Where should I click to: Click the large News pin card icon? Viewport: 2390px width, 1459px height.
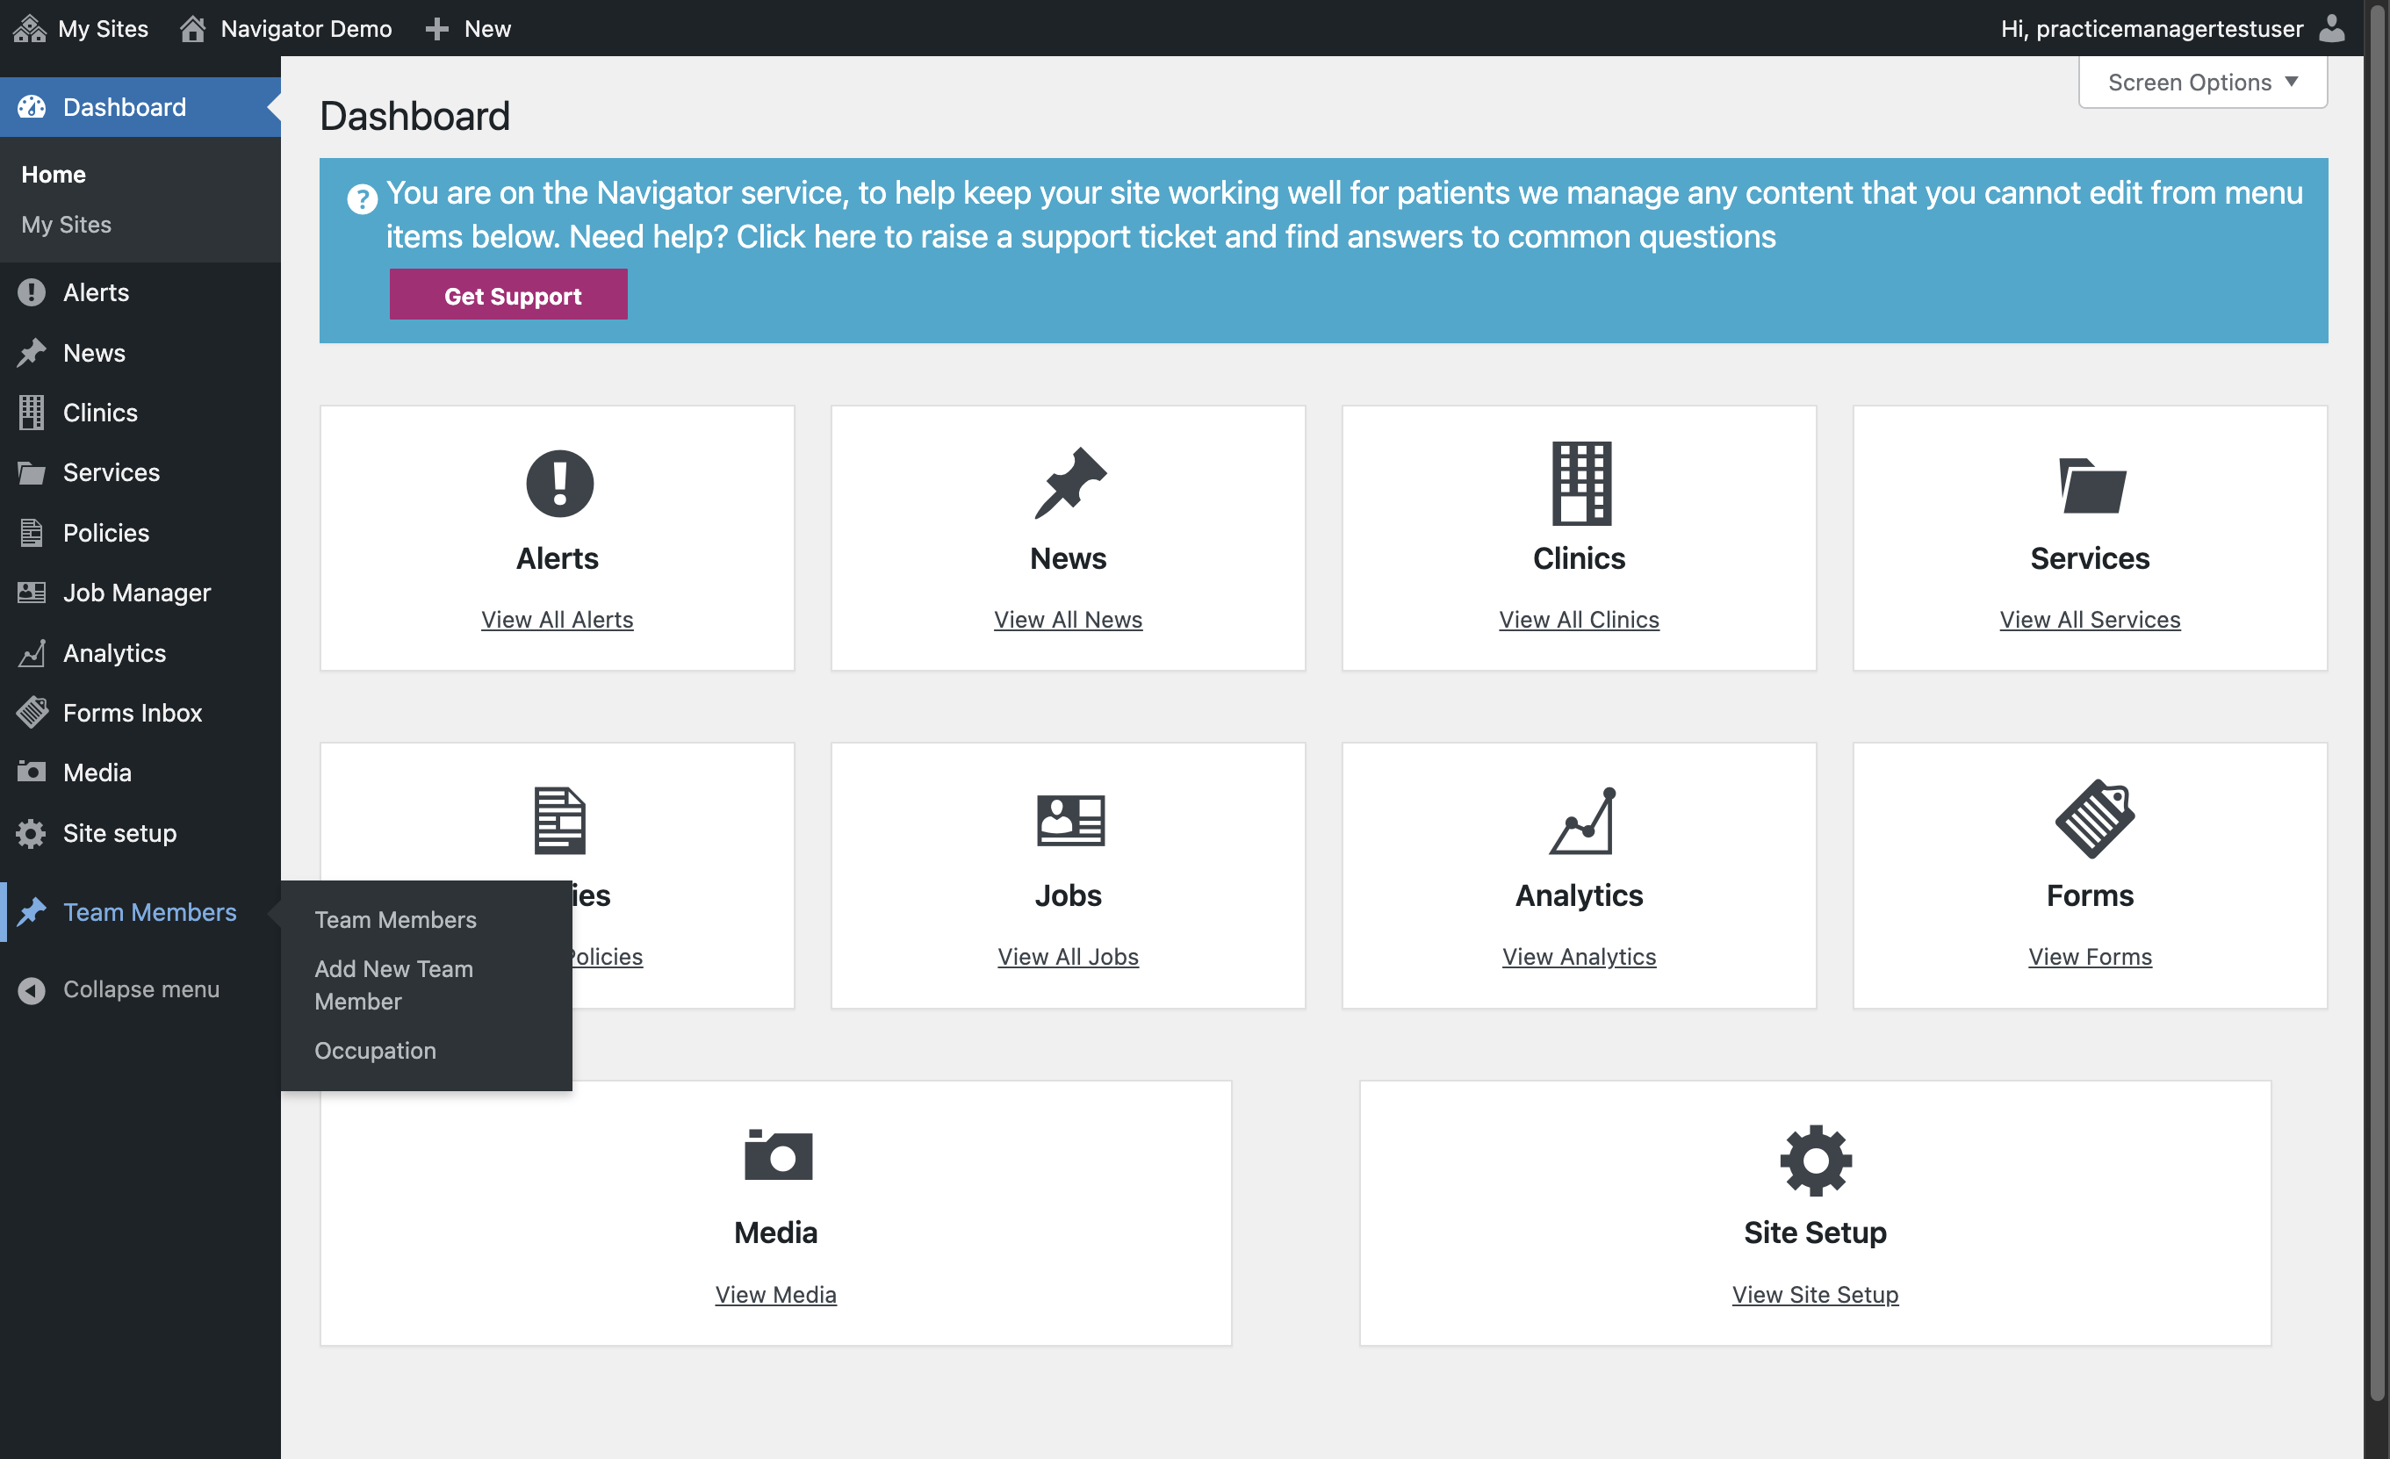[1069, 483]
